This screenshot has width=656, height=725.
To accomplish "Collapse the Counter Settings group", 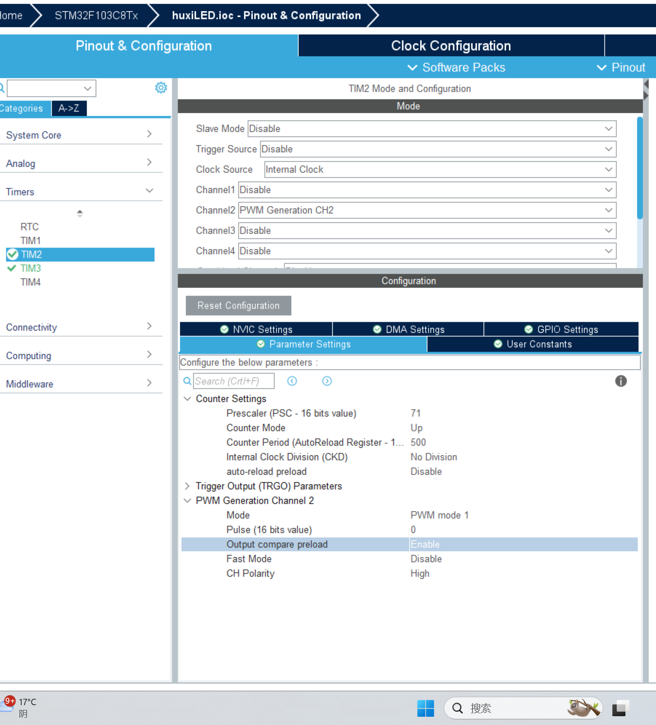I will 187,398.
